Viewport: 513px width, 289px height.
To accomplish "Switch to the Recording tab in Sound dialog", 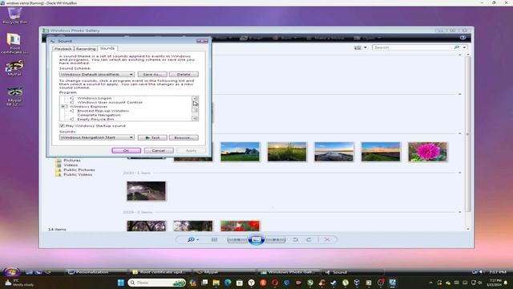I will click(x=86, y=49).
